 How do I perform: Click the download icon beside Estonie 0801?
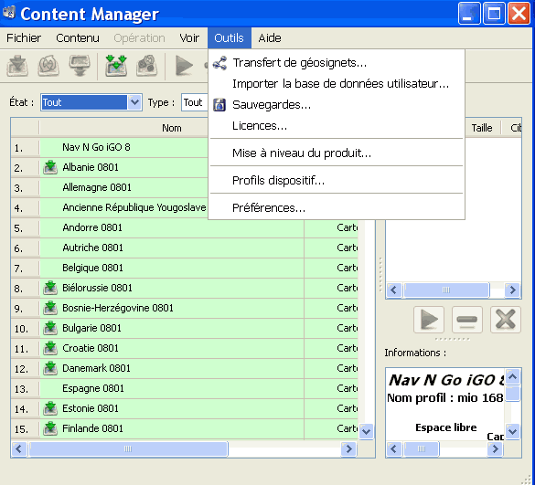pos(50,408)
